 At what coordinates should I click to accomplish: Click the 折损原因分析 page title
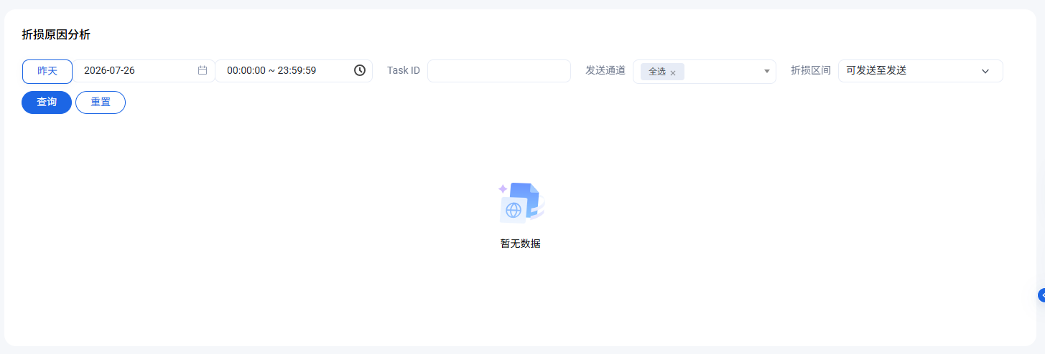tap(56, 34)
